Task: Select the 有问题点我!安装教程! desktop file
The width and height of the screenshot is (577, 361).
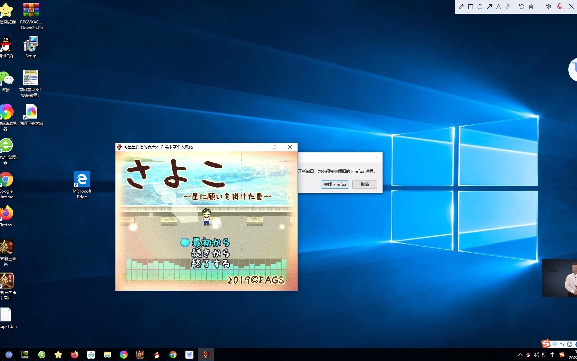Action: coord(30,84)
